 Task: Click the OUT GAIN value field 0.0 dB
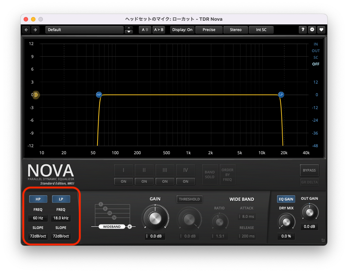click(309, 226)
